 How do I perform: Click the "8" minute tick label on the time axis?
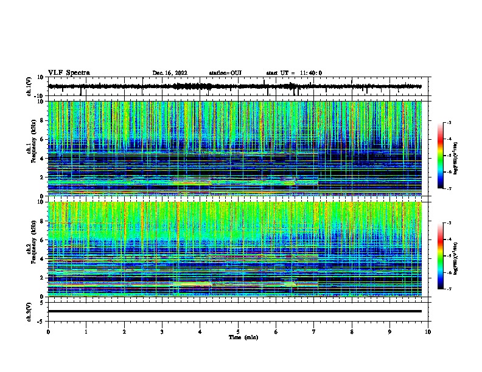pyautogui.click(x=352, y=332)
